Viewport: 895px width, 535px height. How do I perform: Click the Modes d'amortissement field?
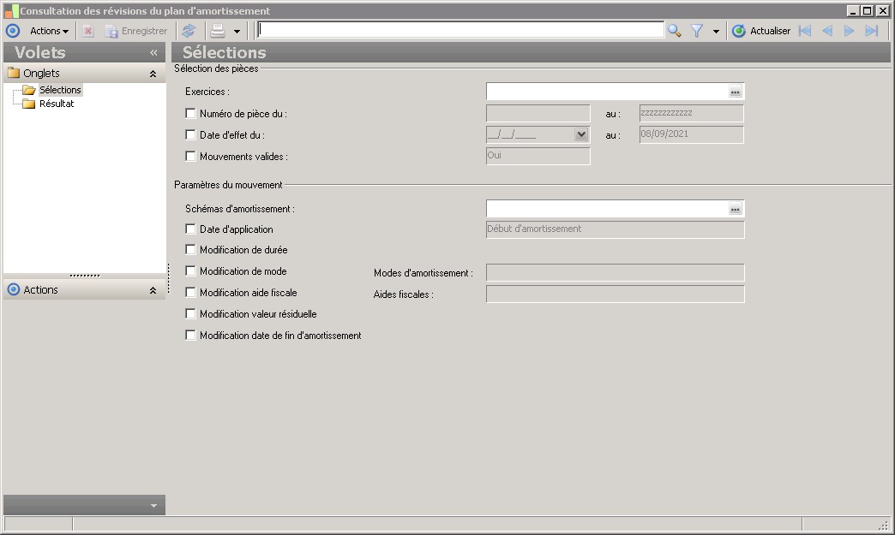tap(616, 272)
